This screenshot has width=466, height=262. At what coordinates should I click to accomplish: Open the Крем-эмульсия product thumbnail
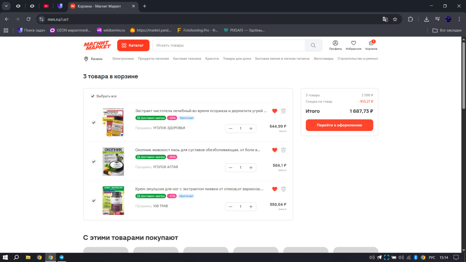113,201
